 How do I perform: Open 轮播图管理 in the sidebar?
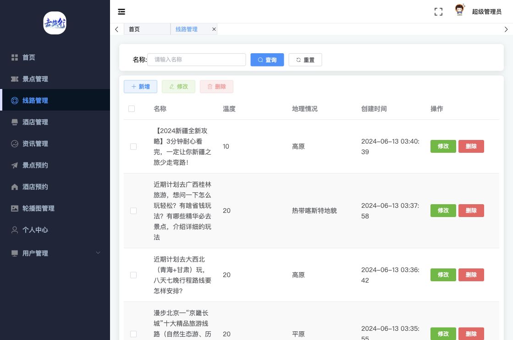click(x=55, y=208)
